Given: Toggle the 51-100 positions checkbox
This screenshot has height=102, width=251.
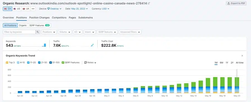Looking at the screenshot, I should [x=50, y=63].
